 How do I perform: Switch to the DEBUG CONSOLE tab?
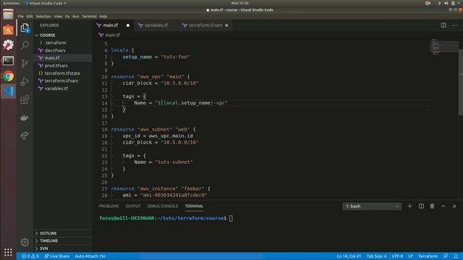pos(162,206)
